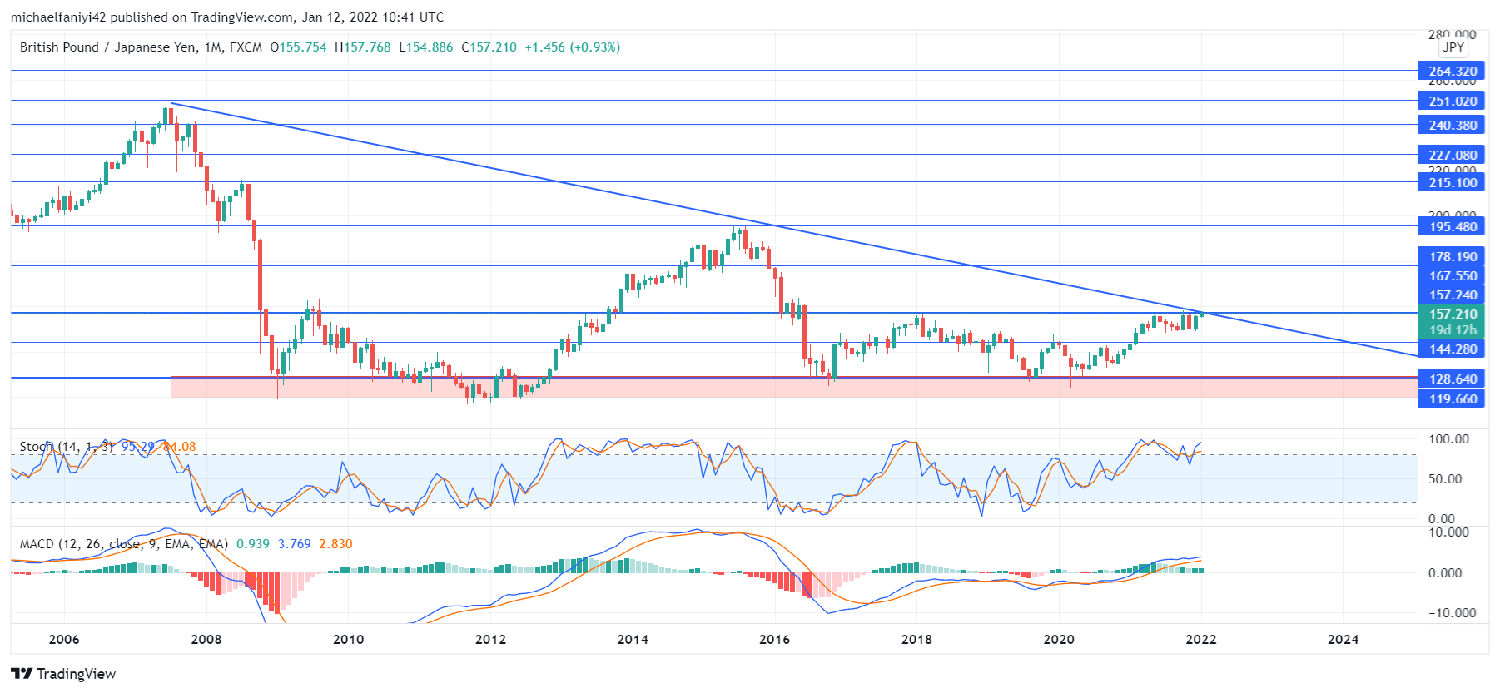
Task: Click the MACD histogram value 0.939
Action: (x=253, y=544)
